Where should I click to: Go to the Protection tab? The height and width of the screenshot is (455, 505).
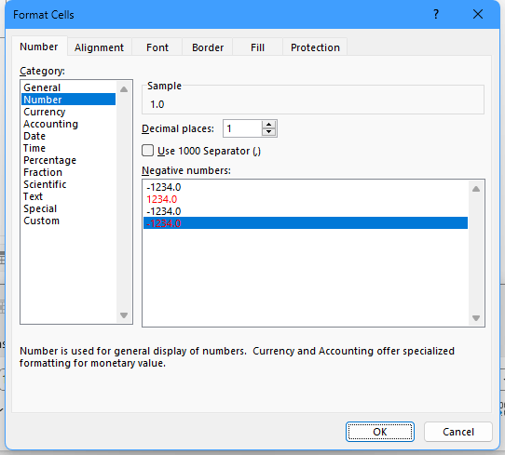(x=315, y=47)
